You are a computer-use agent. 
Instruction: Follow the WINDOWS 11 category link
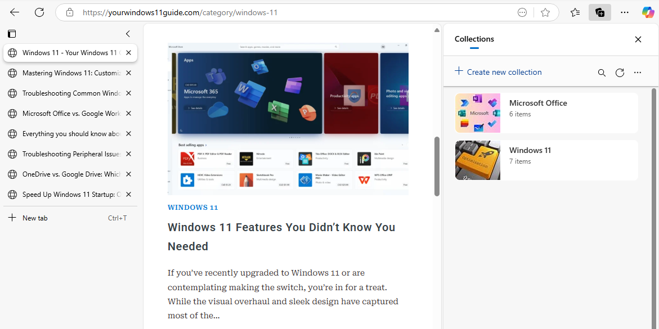(193, 207)
